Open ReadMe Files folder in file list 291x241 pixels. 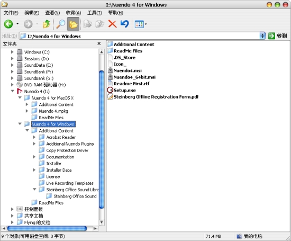128,51
